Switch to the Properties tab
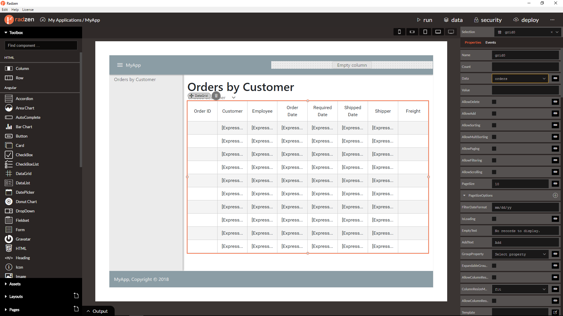This screenshot has width=563, height=316. (x=473, y=42)
